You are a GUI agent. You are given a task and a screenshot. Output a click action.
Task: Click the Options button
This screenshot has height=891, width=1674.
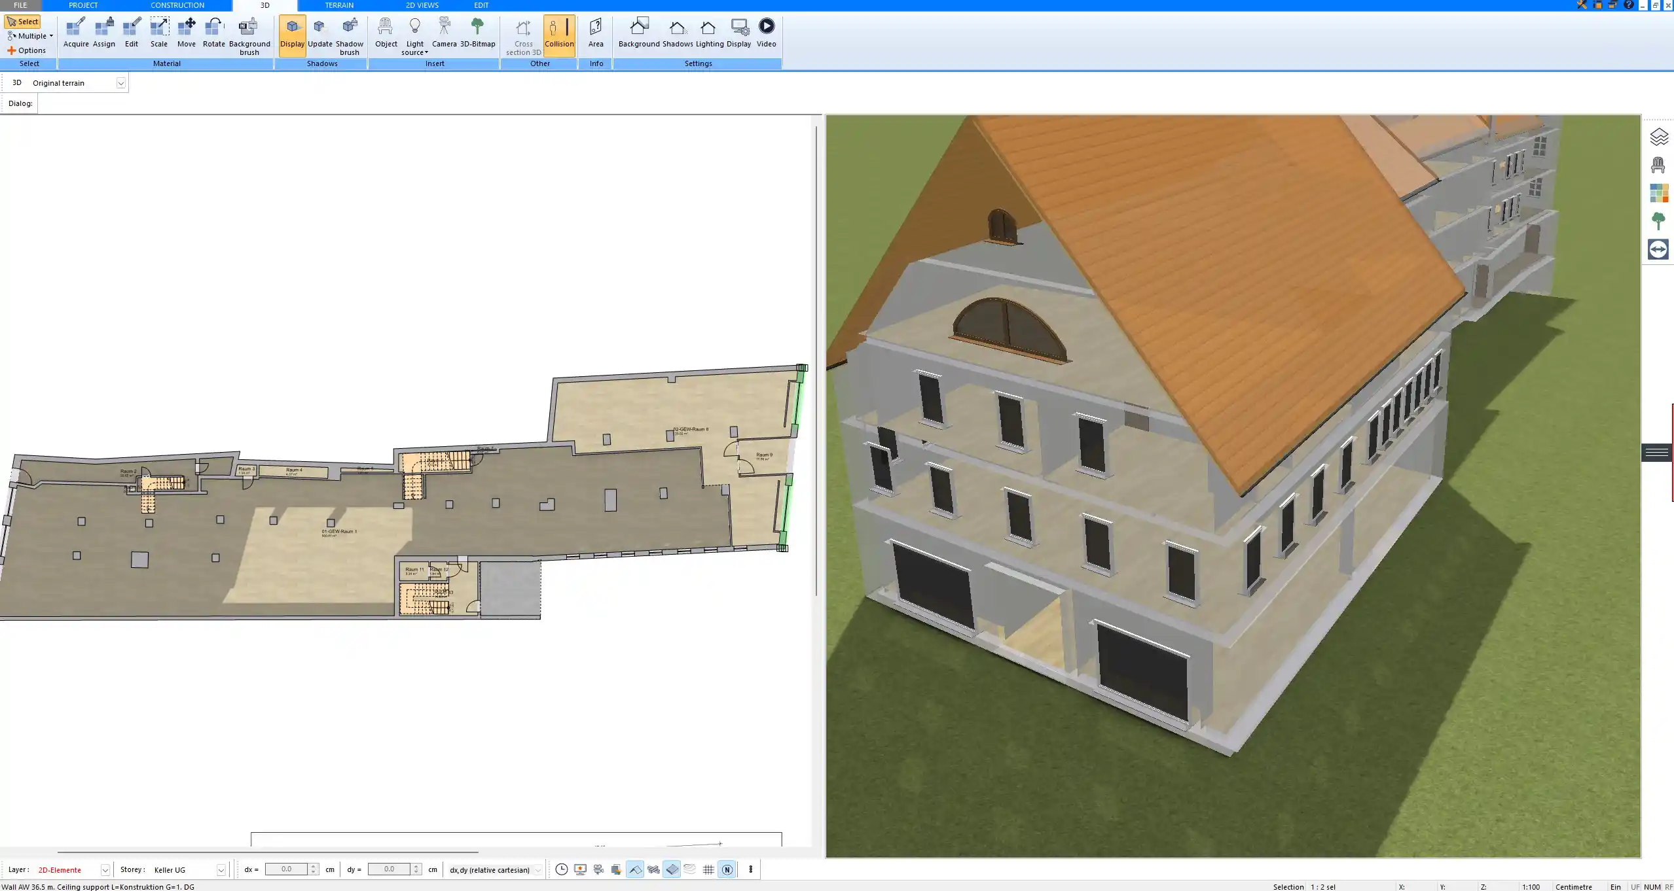pos(26,50)
